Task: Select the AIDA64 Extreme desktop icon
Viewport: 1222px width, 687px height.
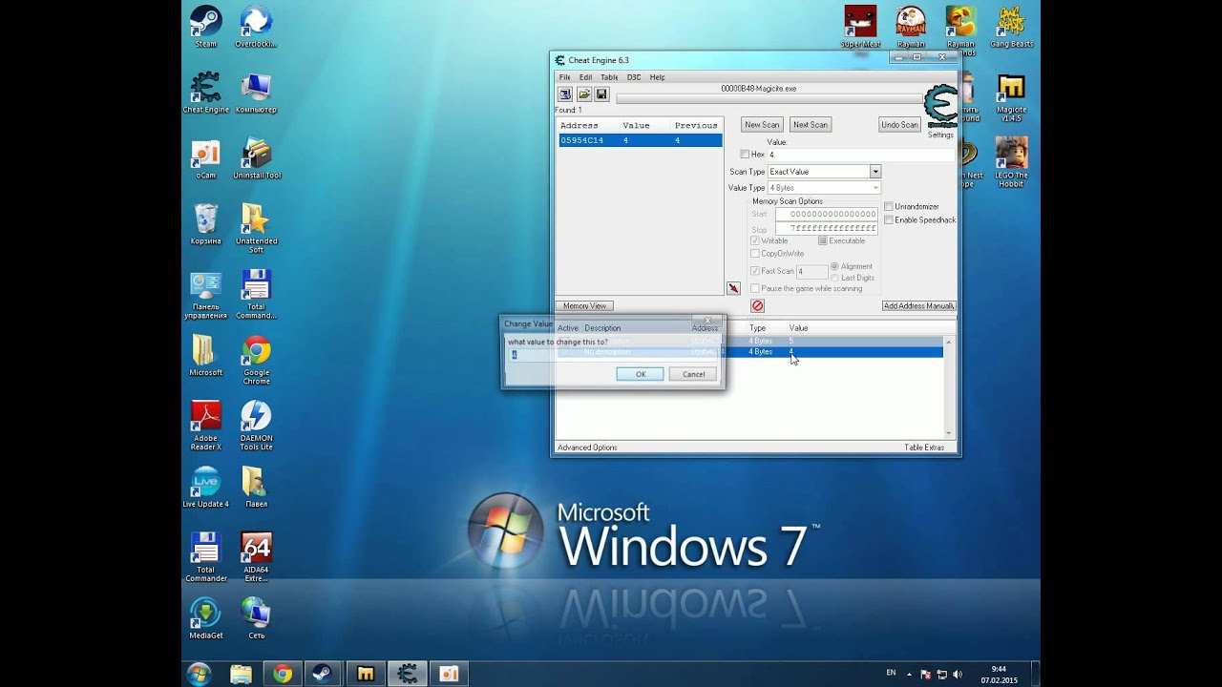Action: tap(256, 557)
